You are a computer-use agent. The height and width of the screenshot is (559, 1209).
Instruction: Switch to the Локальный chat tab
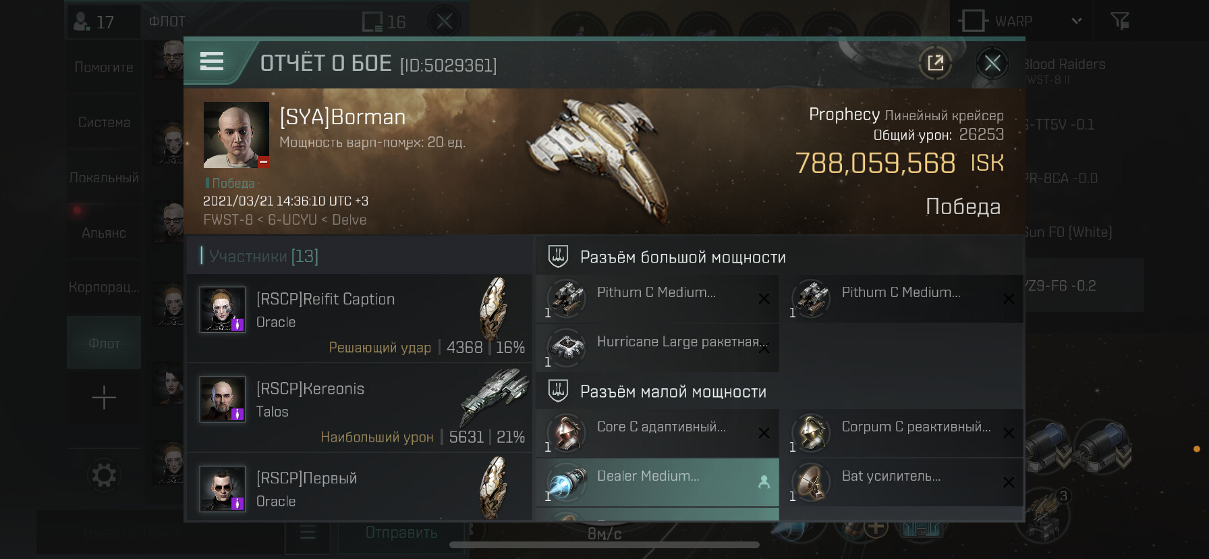(x=104, y=177)
